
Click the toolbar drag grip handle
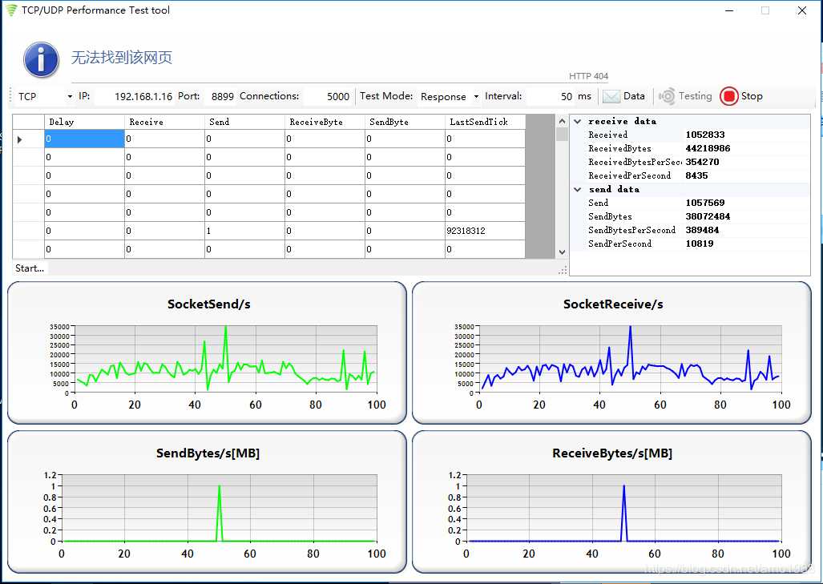click(x=10, y=96)
